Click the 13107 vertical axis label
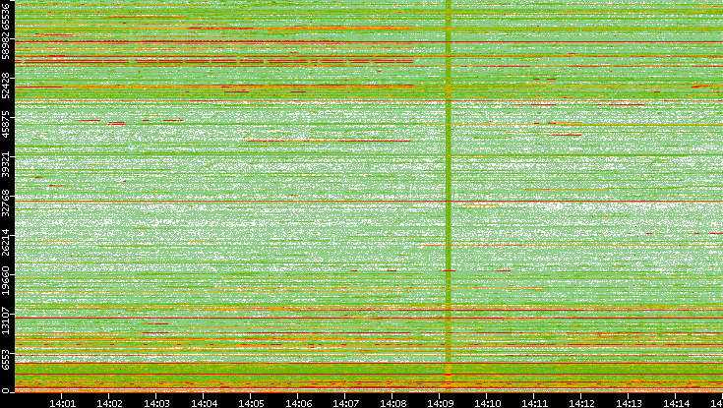 click(5, 321)
